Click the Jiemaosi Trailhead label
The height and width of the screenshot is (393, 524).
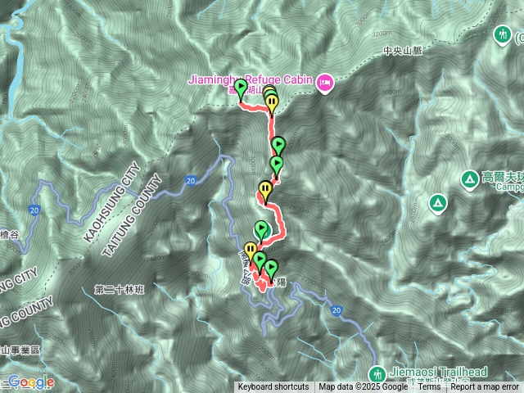439,372
